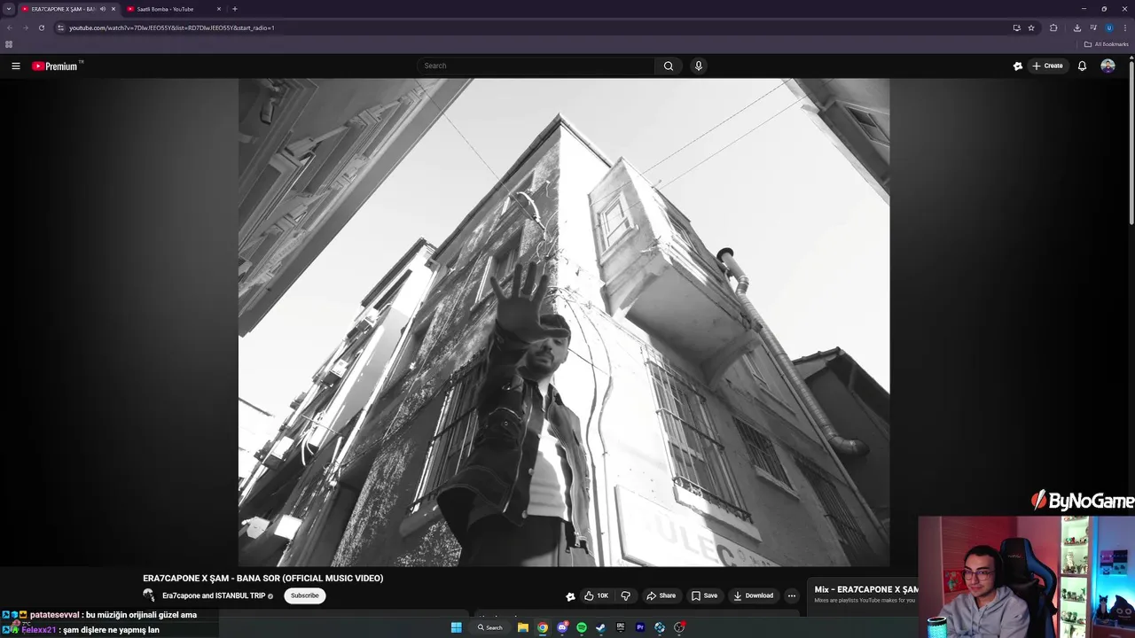Image resolution: width=1135 pixels, height=638 pixels.
Task: Open media controls icon in Chrome toolbar
Action: (x=1093, y=27)
